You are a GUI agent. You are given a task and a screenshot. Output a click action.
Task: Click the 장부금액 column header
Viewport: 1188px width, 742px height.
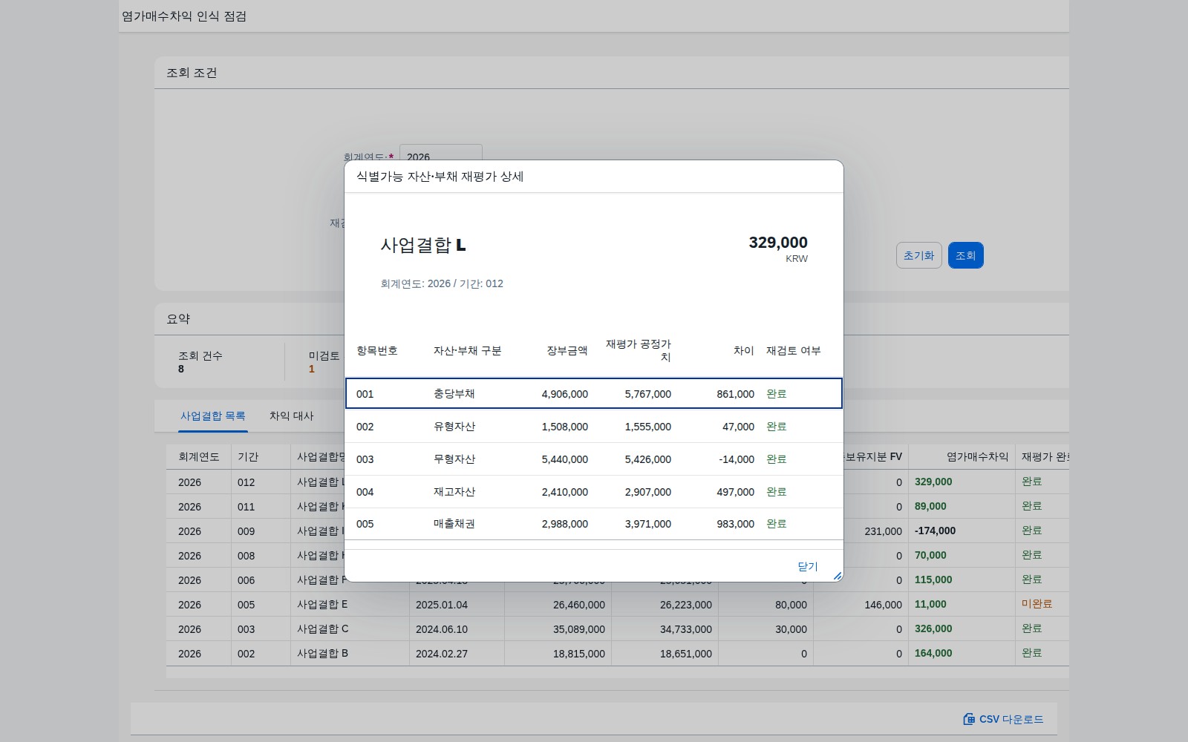(567, 350)
